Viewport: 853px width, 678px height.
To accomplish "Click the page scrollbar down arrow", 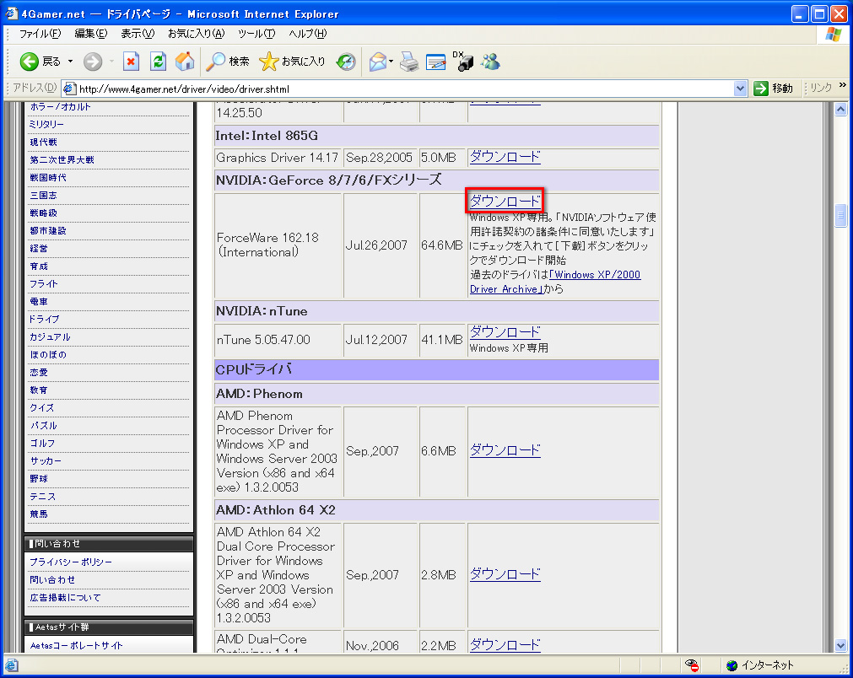I will [x=840, y=645].
